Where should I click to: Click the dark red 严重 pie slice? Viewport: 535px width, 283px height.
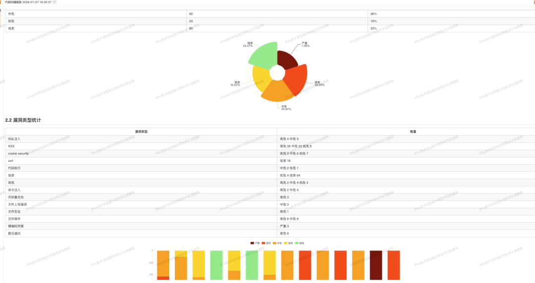click(x=286, y=60)
